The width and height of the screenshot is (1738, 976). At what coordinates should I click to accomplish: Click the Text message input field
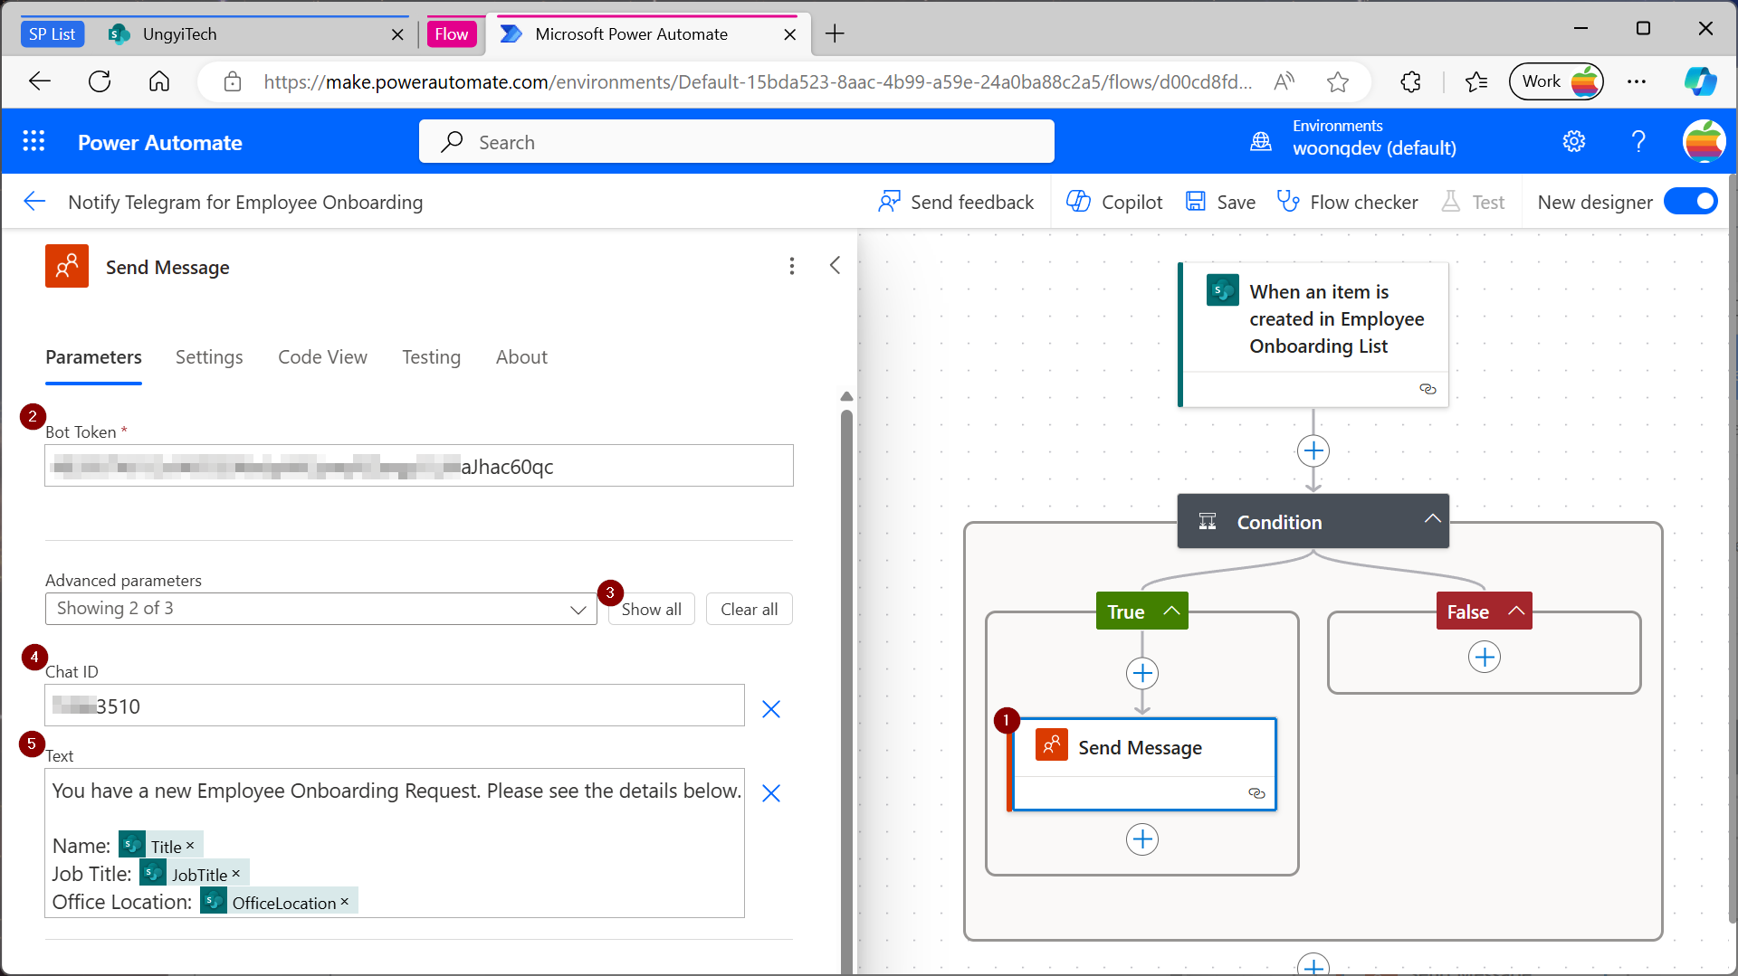(x=395, y=843)
